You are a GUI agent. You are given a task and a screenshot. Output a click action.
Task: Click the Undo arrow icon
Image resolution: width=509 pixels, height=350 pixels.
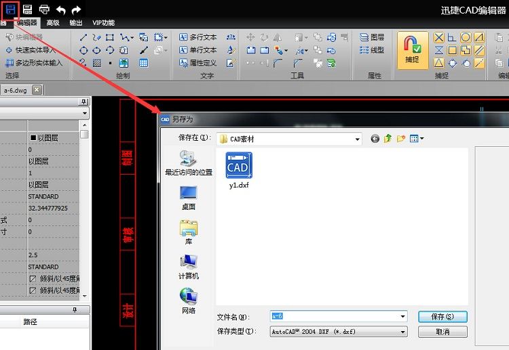(x=60, y=9)
